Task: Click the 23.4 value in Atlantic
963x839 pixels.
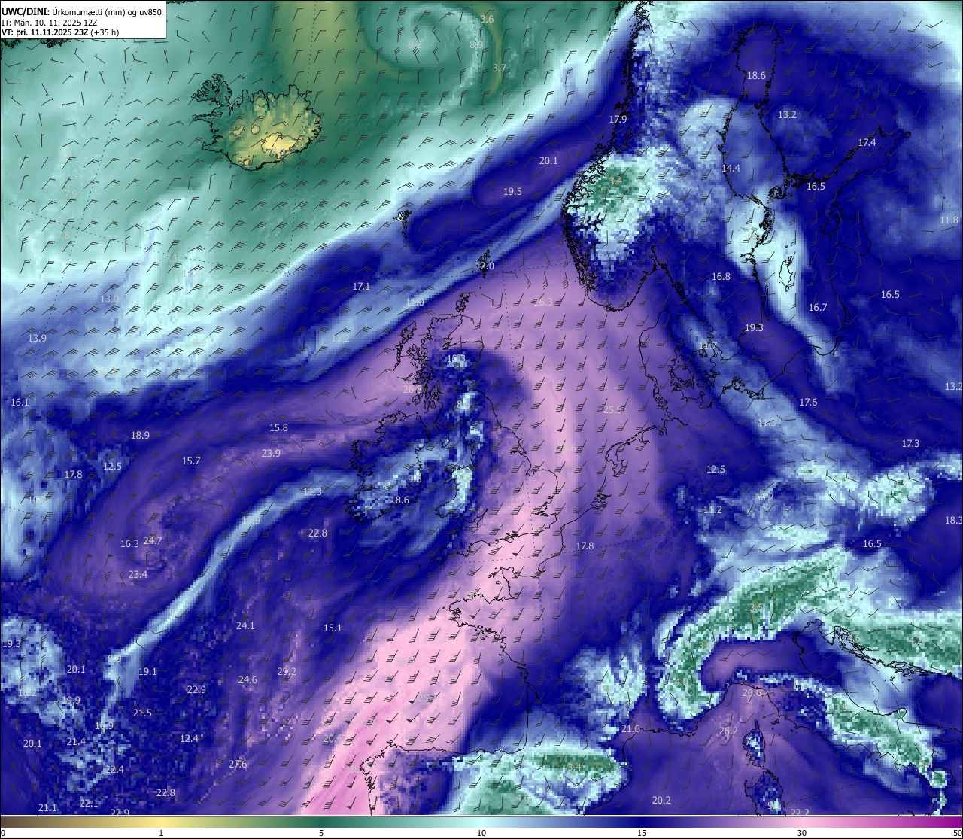Action: [x=138, y=574]
